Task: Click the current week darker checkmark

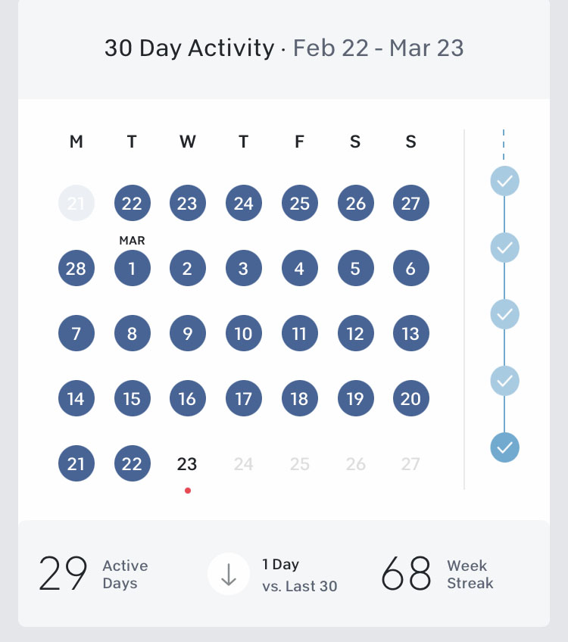Action: (x=504, y=447)
